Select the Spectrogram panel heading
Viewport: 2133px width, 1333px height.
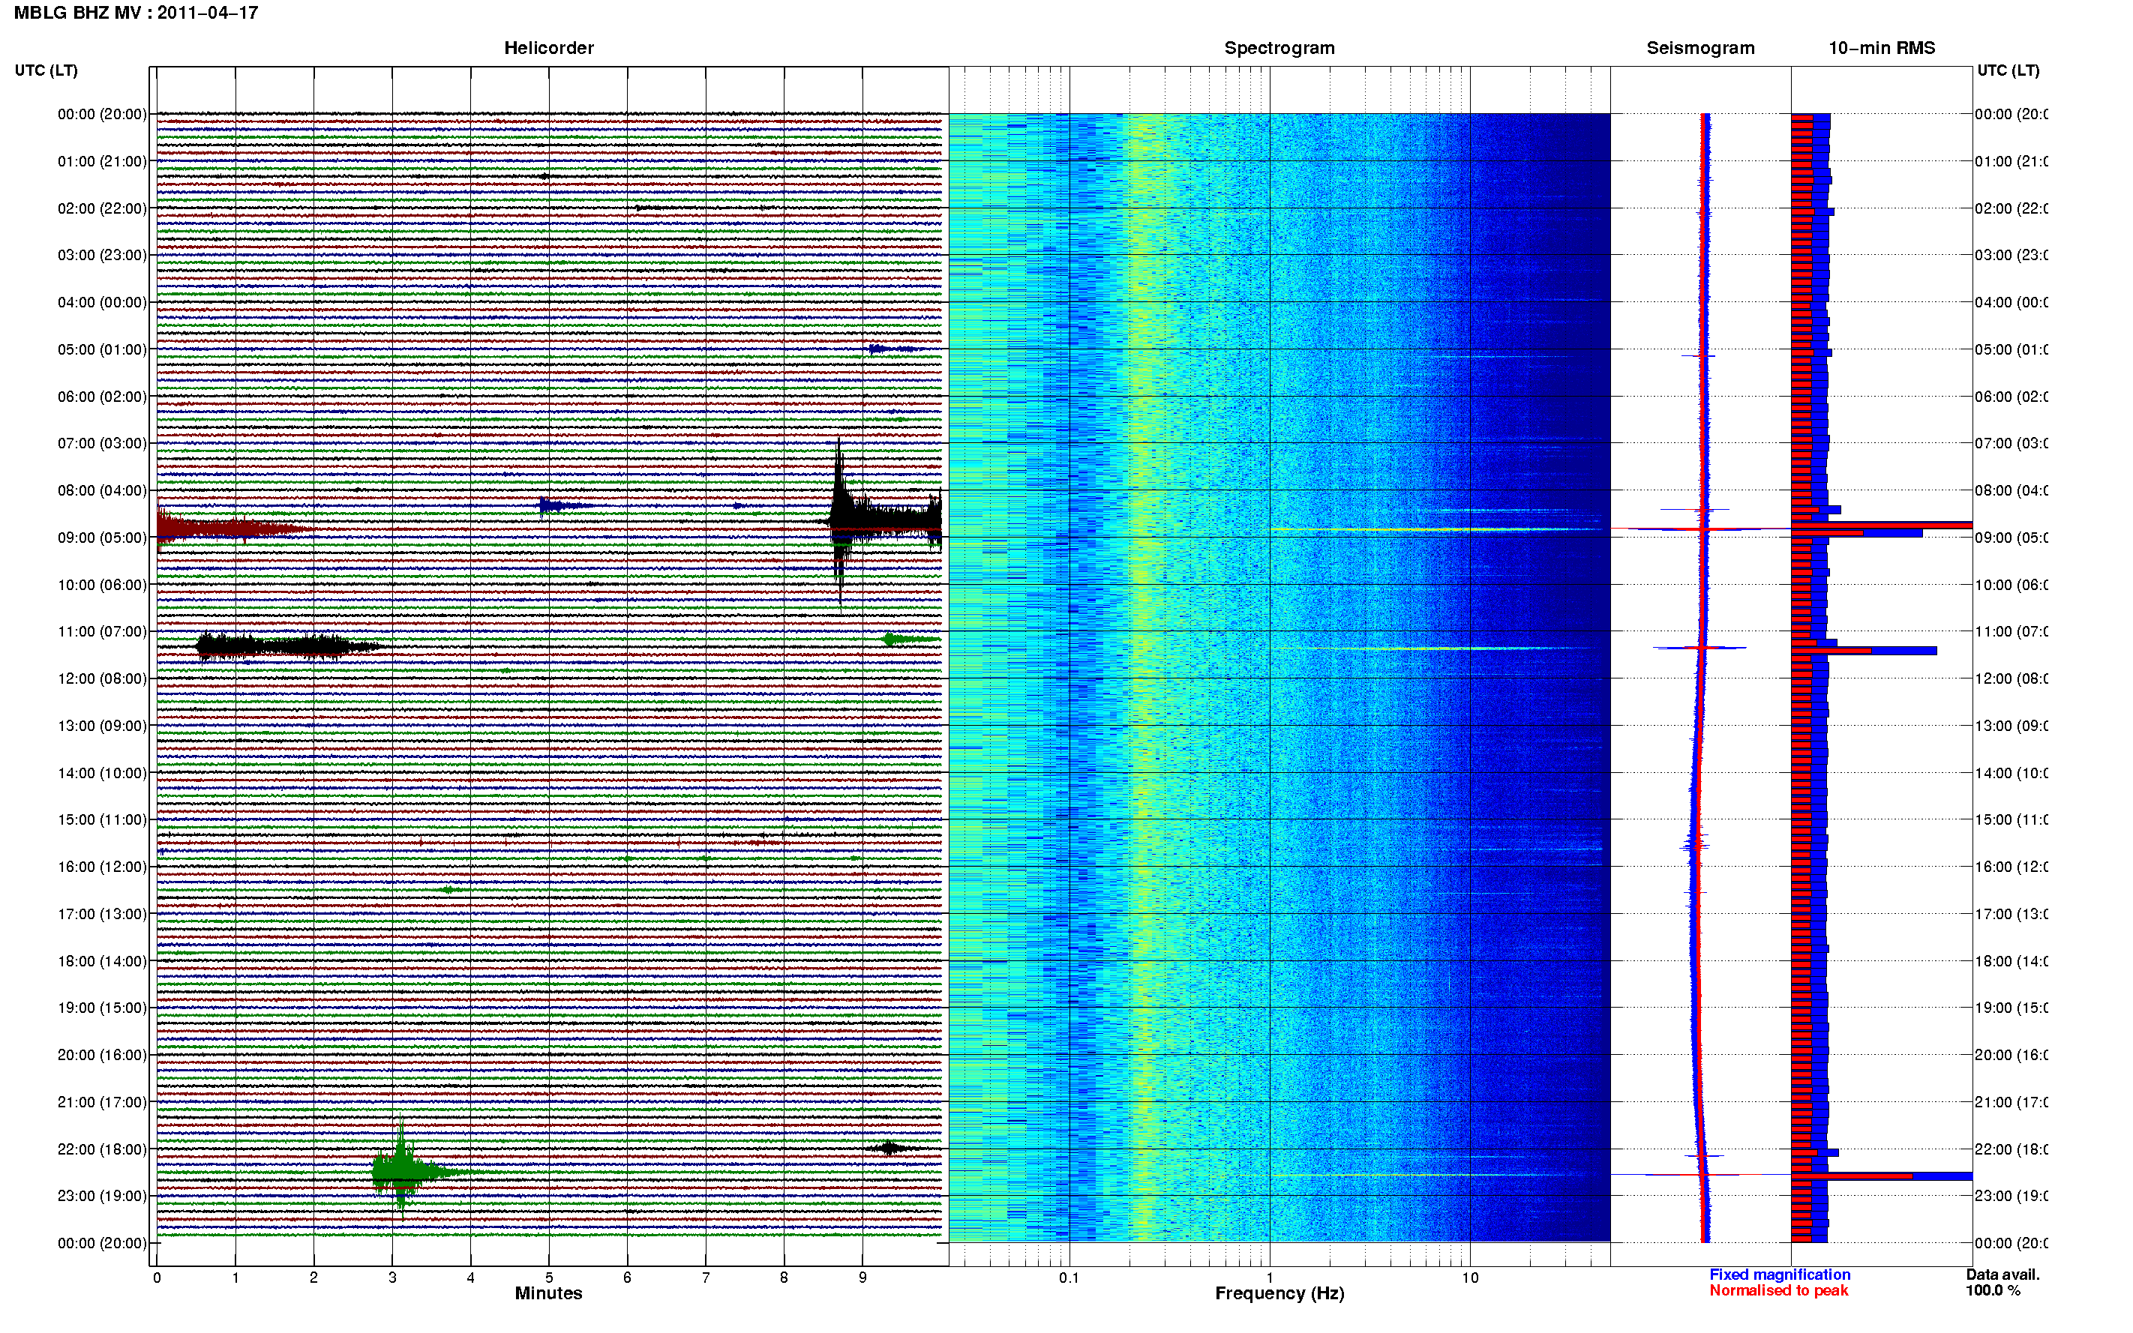[x=1279, y=49]
